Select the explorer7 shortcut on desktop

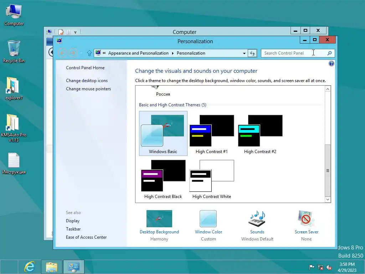point(14,89)
